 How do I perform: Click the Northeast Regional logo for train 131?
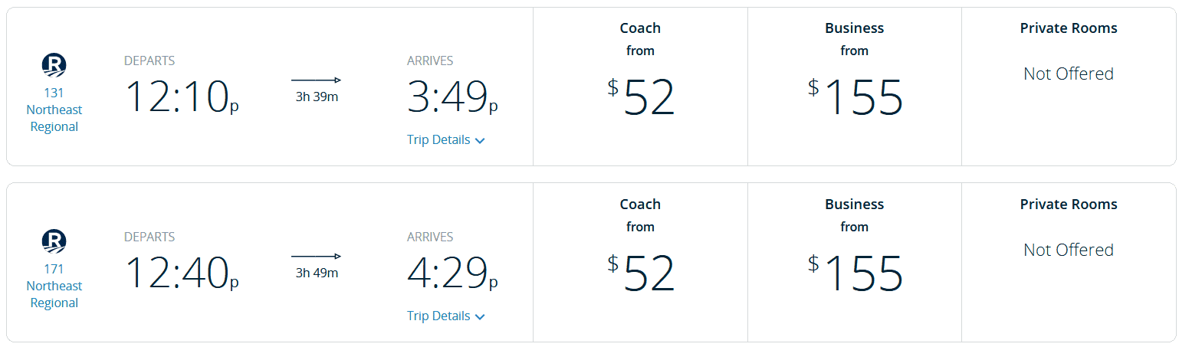click(x=54, y=66)
